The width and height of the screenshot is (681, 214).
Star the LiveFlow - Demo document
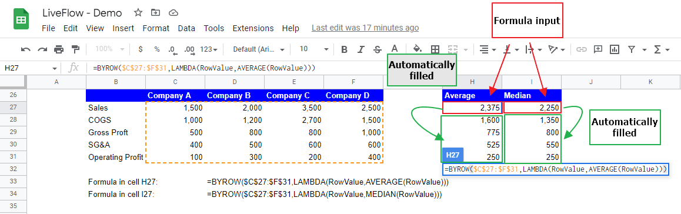pyautogui.click(x=138, y=12)
